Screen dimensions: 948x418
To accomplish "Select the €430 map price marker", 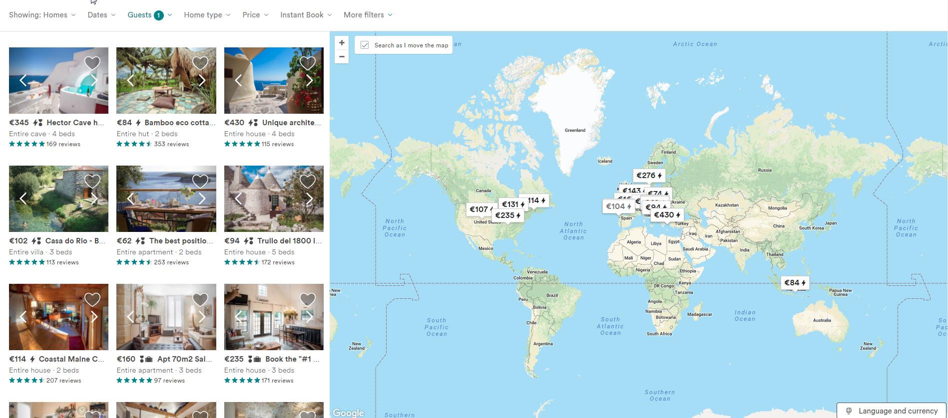I will point(667,215).
